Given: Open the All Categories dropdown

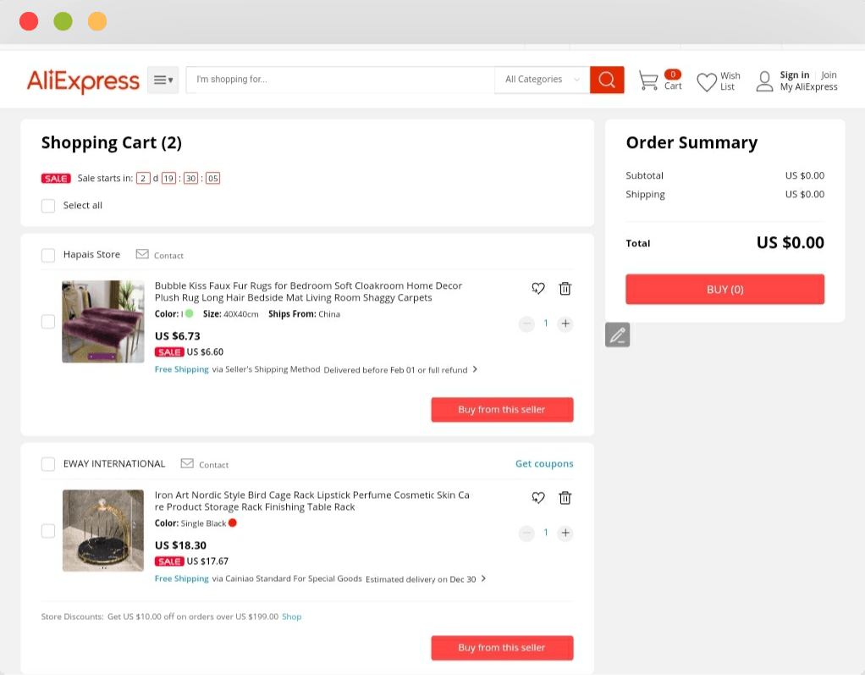Looking at the screenshot, I should (x=542, y=80).
